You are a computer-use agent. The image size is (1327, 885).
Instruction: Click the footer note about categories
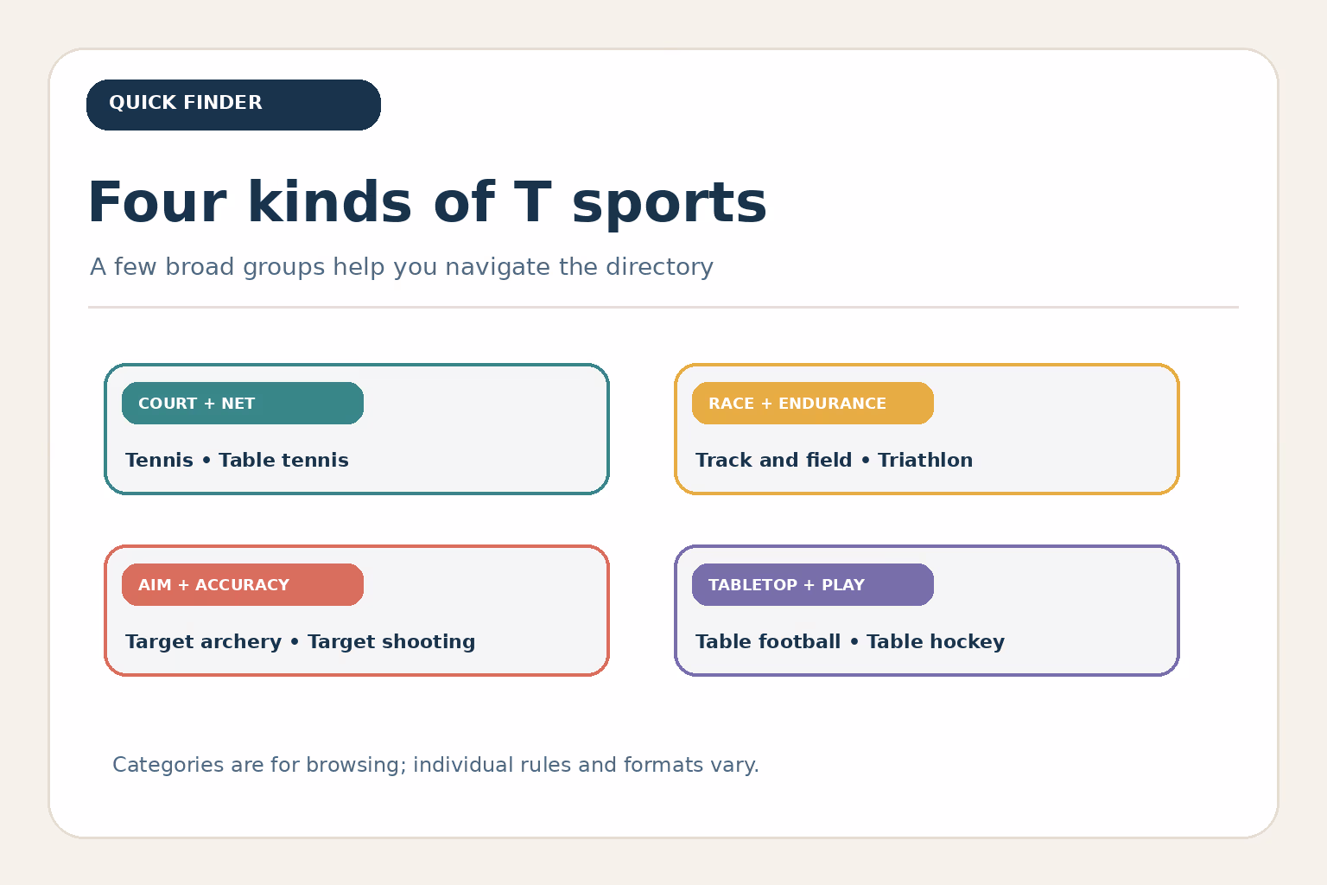click(x=435, y=765)
